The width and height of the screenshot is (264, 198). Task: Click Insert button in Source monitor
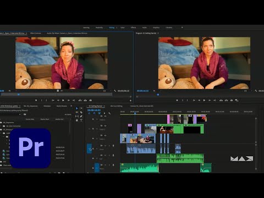point(80,100)
